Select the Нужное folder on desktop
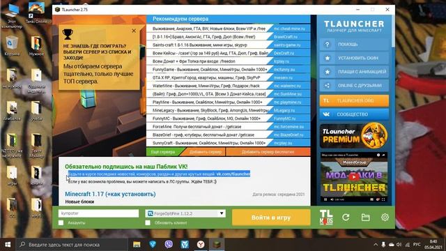 [36, 45]
